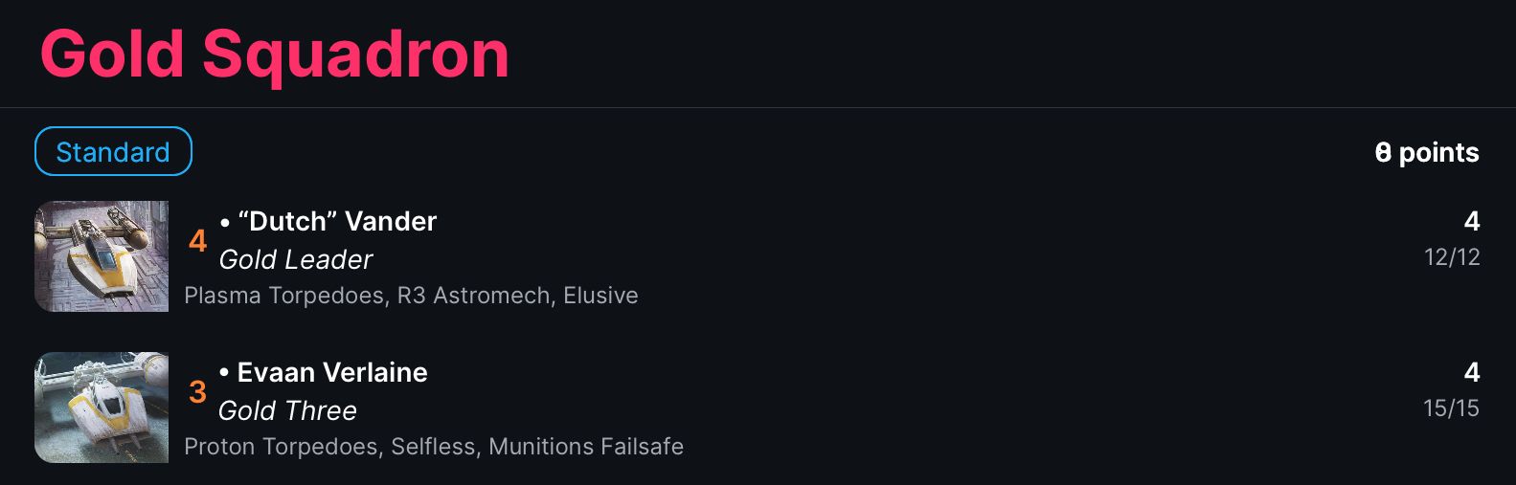Open the Dutch Vander Y-wing thumbnail
This screenshot has width=1516, height=485.
(102, 256)
